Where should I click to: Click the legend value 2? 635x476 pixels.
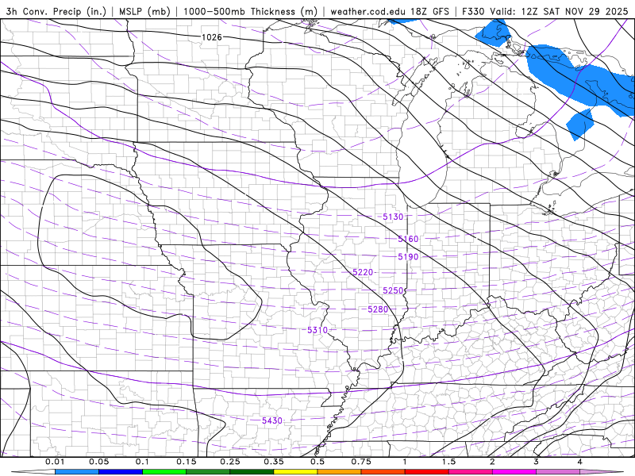point(492,462)
